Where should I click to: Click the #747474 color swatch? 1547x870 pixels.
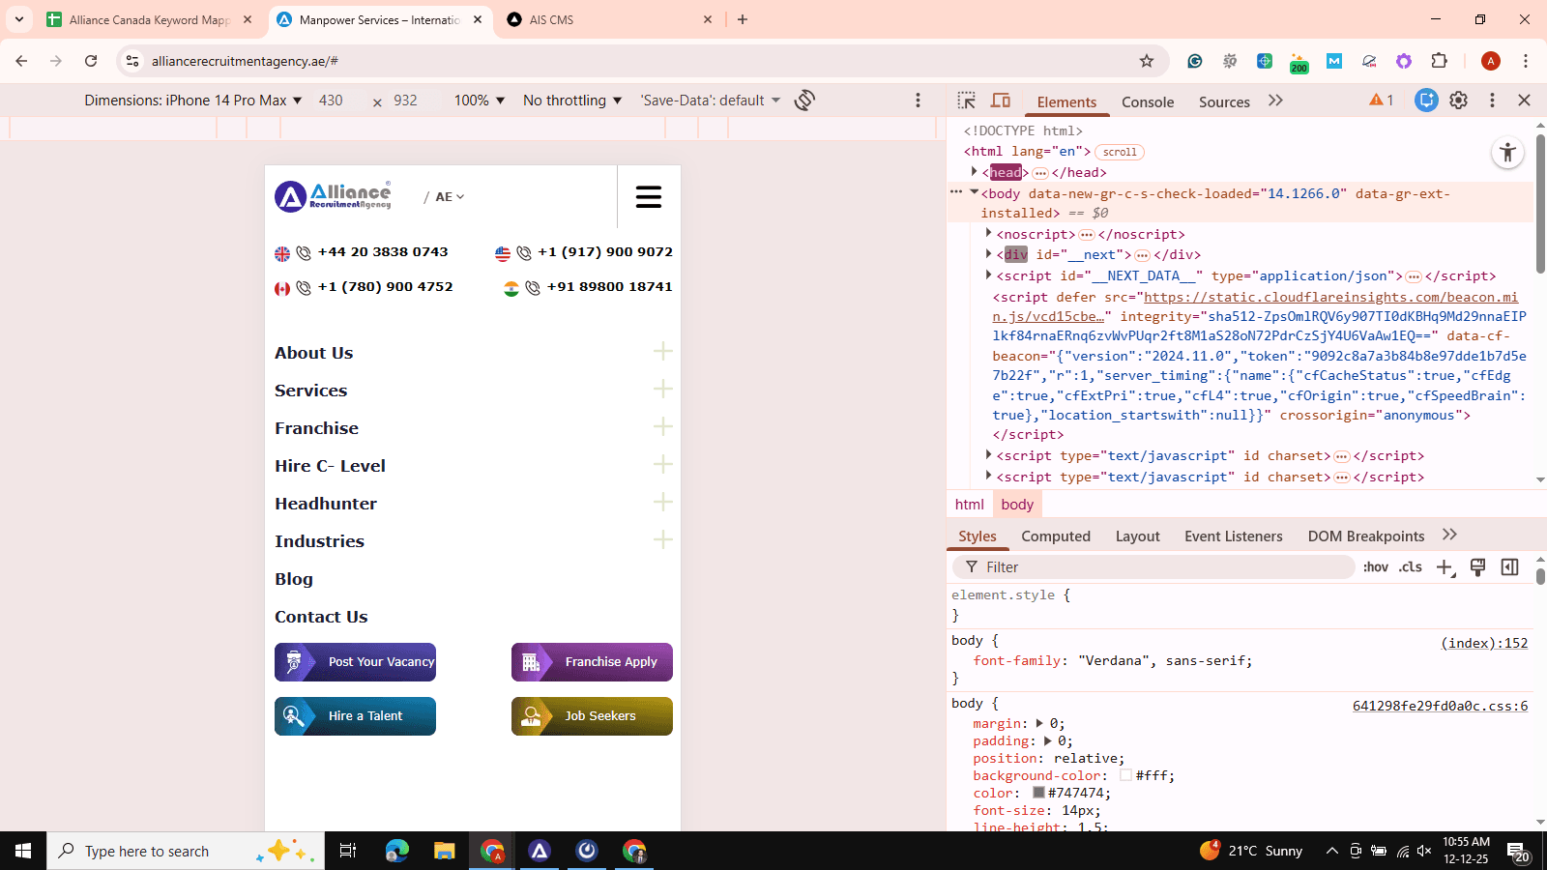tap(1038, 793)
